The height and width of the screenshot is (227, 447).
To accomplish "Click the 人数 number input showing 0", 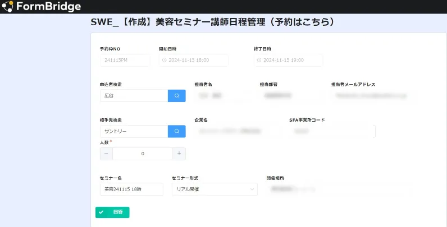I will (143, 154).
